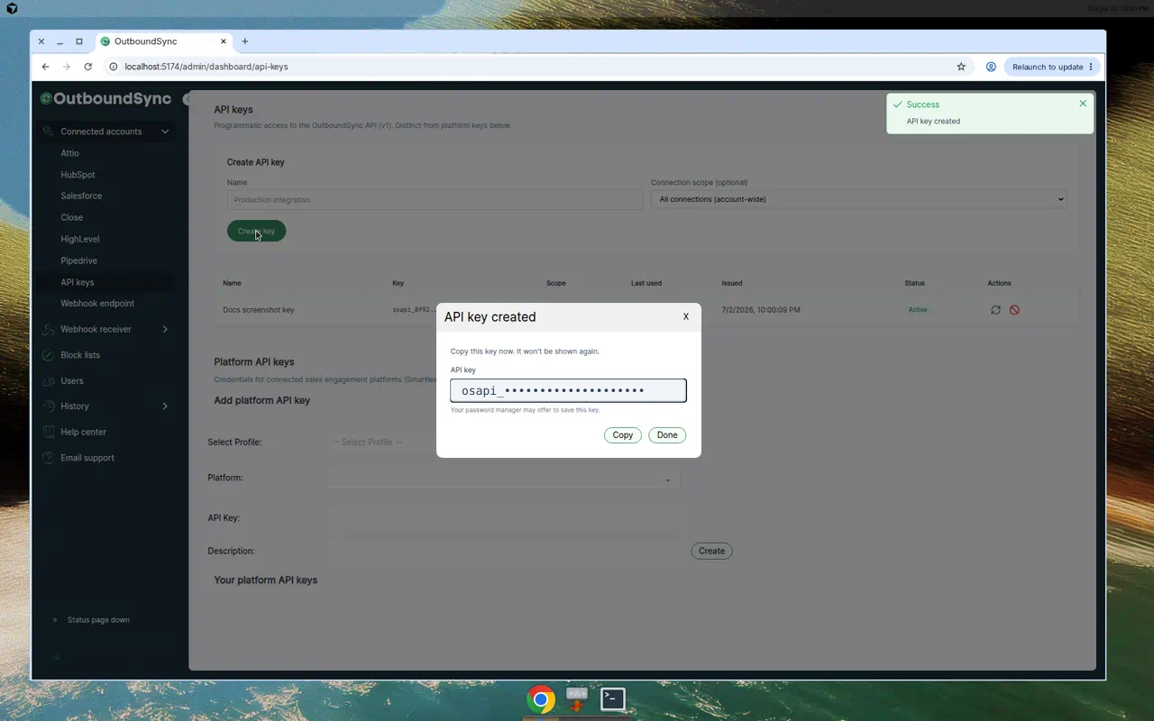Open the middle dock app icon
Image resolution: width=1154 pixels, height=721 pixels.
[577, 699]
